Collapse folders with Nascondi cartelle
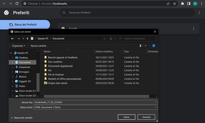205x123 pixels. pyautogui.click(x=22, y=118)
